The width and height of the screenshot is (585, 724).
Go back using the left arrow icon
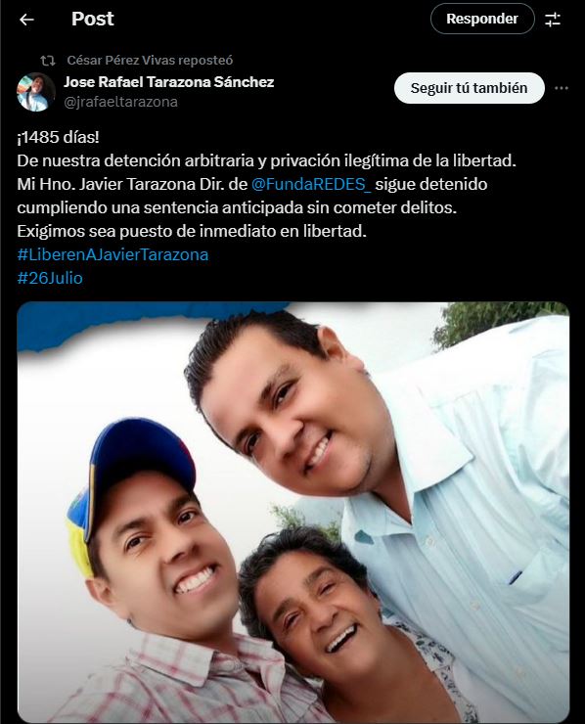point(26,20)
